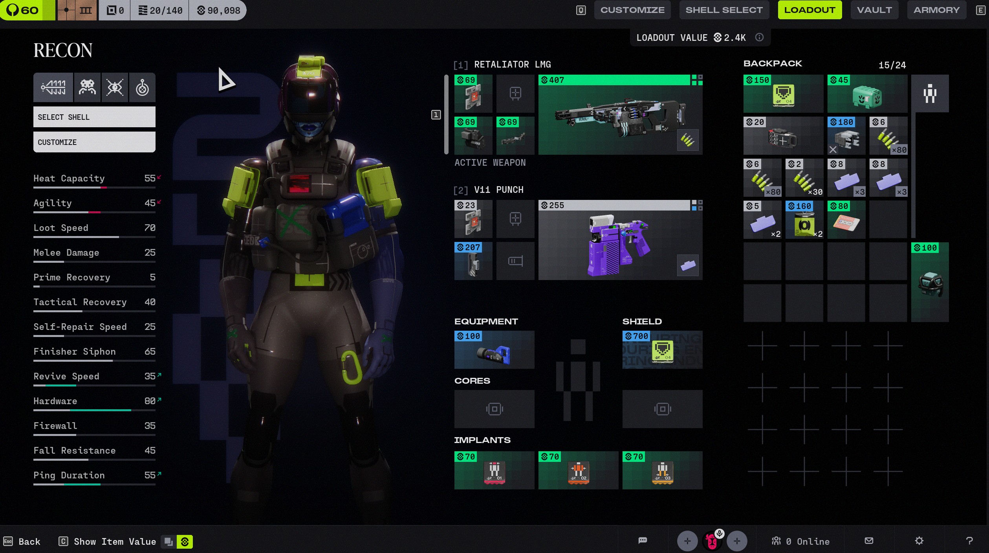Select the invader-style ability icon

[87, 87]
